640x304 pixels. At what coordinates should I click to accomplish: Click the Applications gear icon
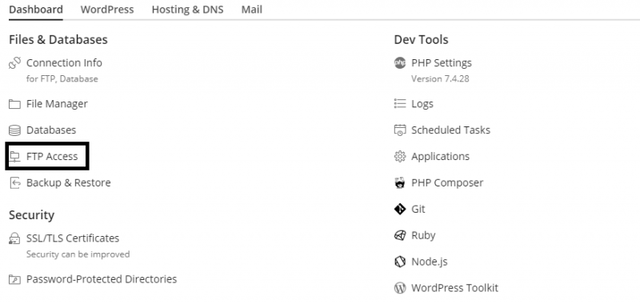coord(400,156)
